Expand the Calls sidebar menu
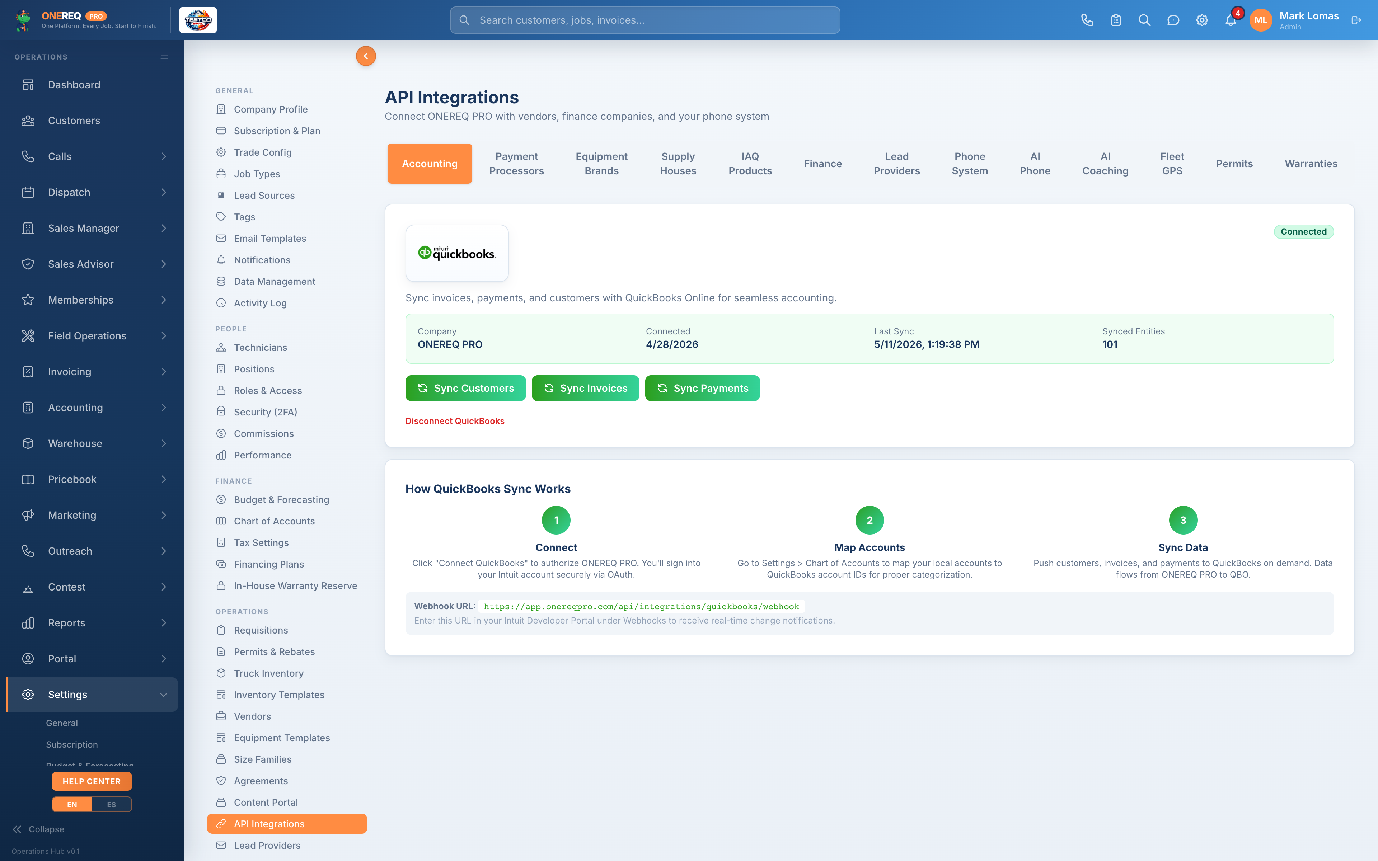Screen dimensions: 1378x861 92,157
